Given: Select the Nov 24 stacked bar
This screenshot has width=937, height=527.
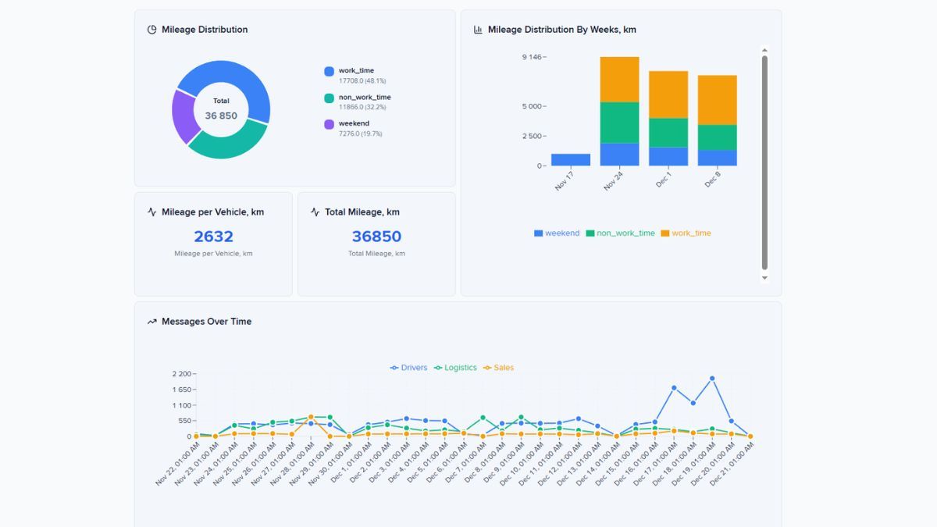Looking at the screenshot, I should coord(619,109).
